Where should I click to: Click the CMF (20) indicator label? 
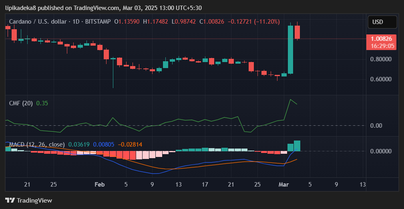[21, 103]
